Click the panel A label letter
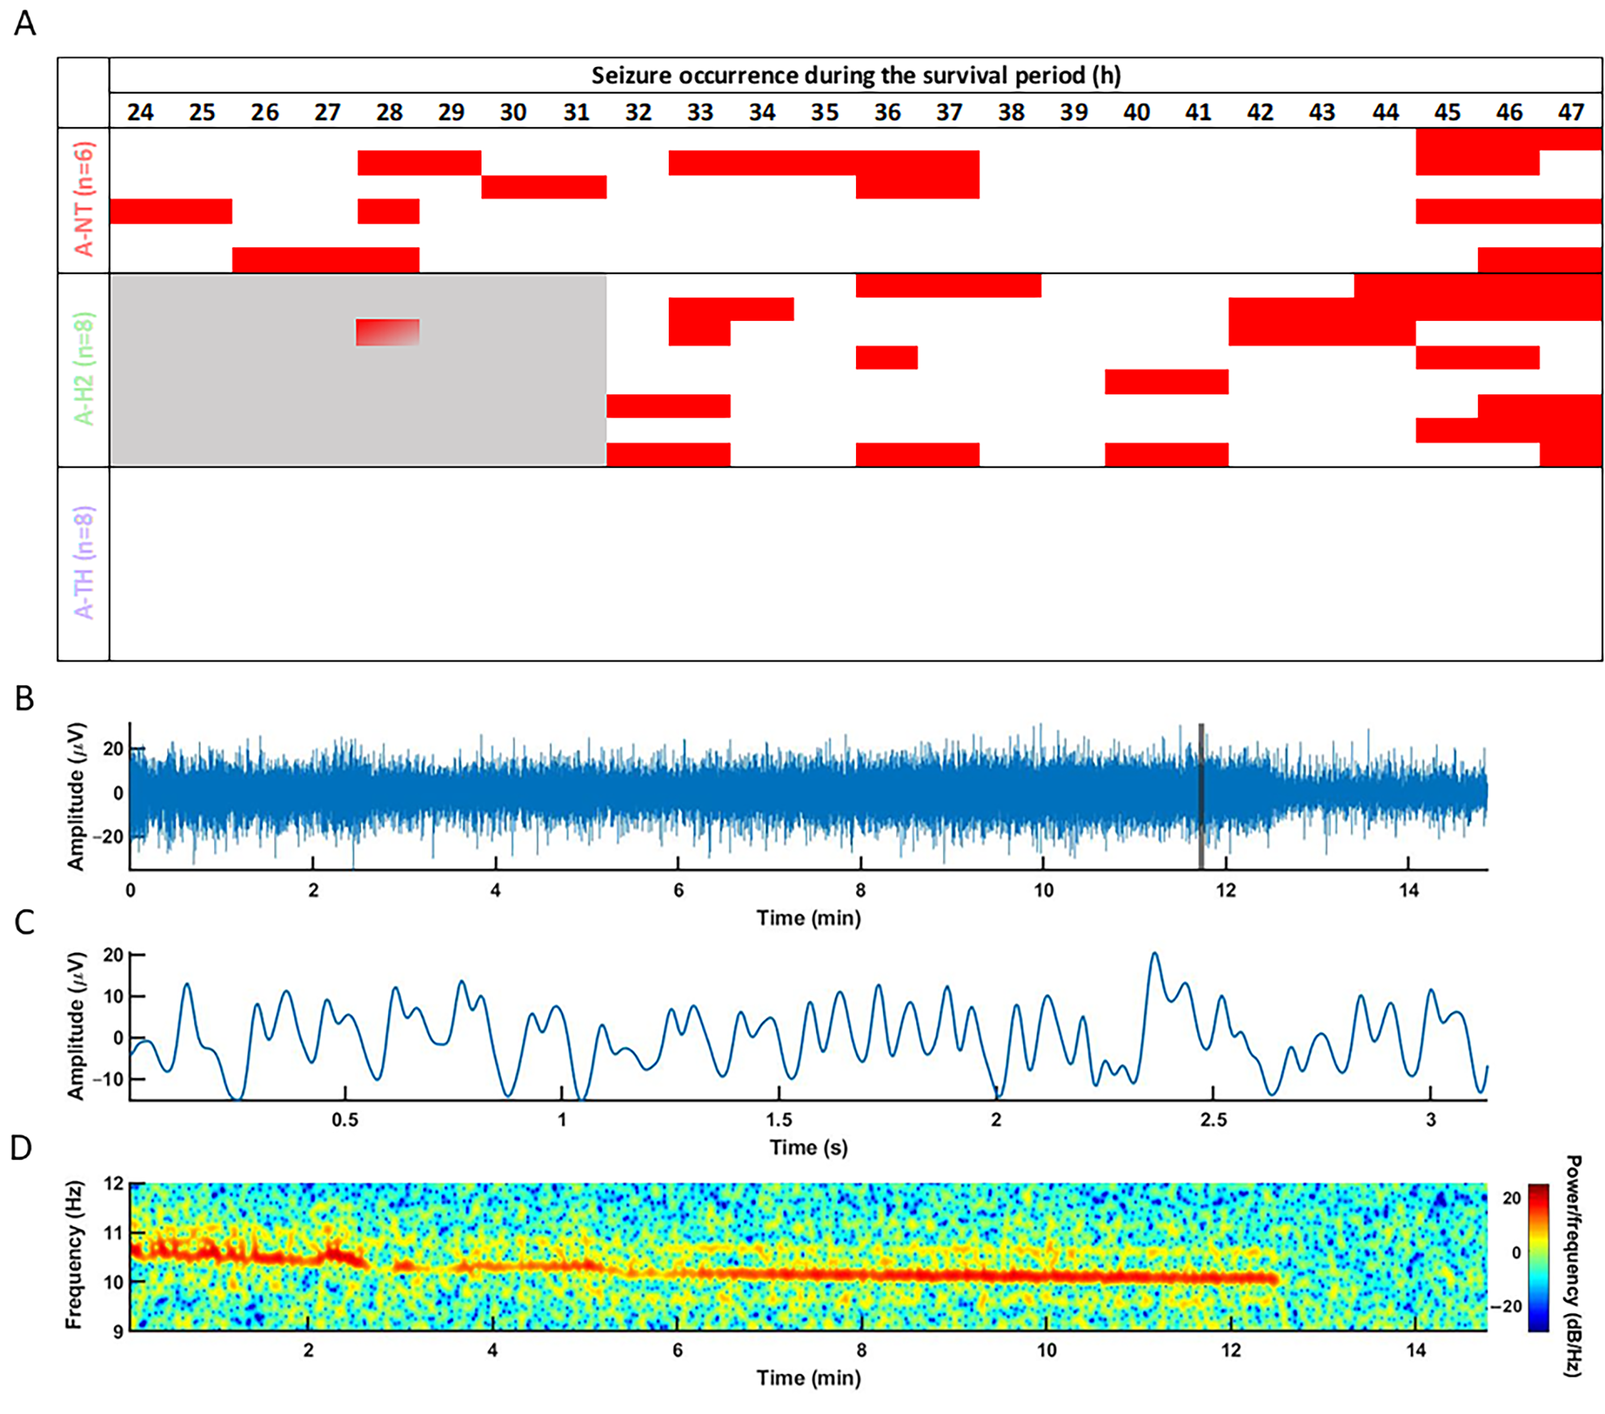The height and width of the screenshot is (1414, 1605). [25, 24]
